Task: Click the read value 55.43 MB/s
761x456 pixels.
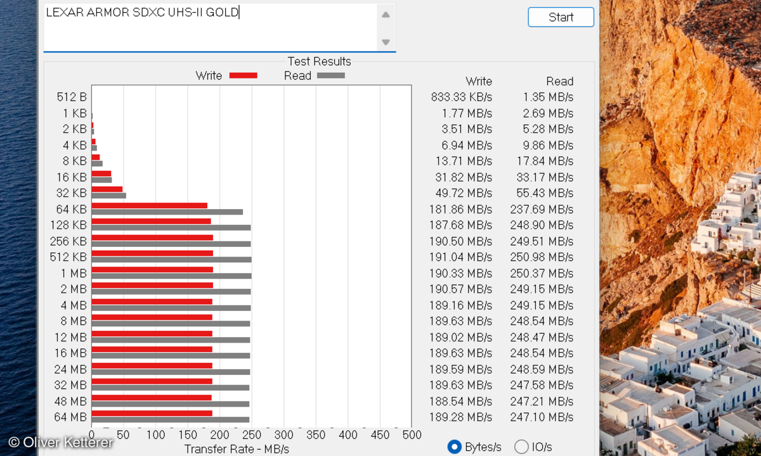Action: coord(545,193)
